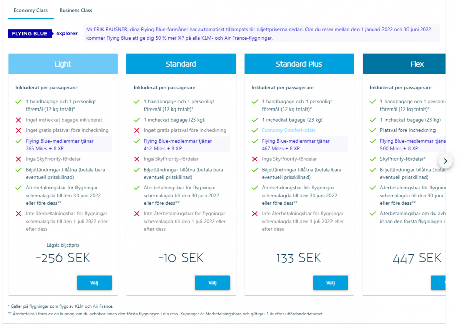Click the -256 SEK price in Light

(63, 258)
